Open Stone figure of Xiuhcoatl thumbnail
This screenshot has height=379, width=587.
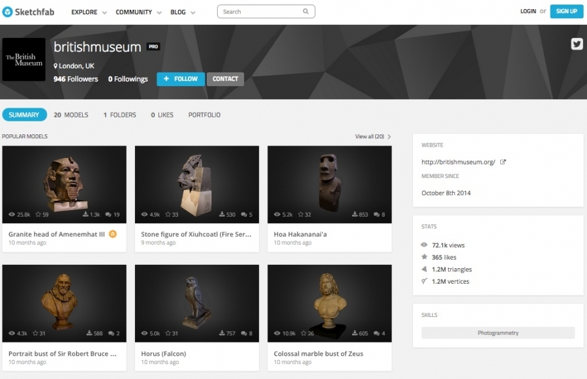(x=197, y=184)
